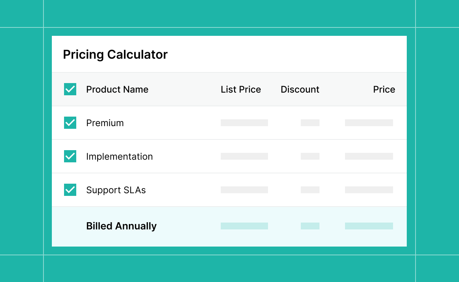Click the Billed Annually discount total
Image resolution: width=459 pixels, height=282 pixels.
310,226
